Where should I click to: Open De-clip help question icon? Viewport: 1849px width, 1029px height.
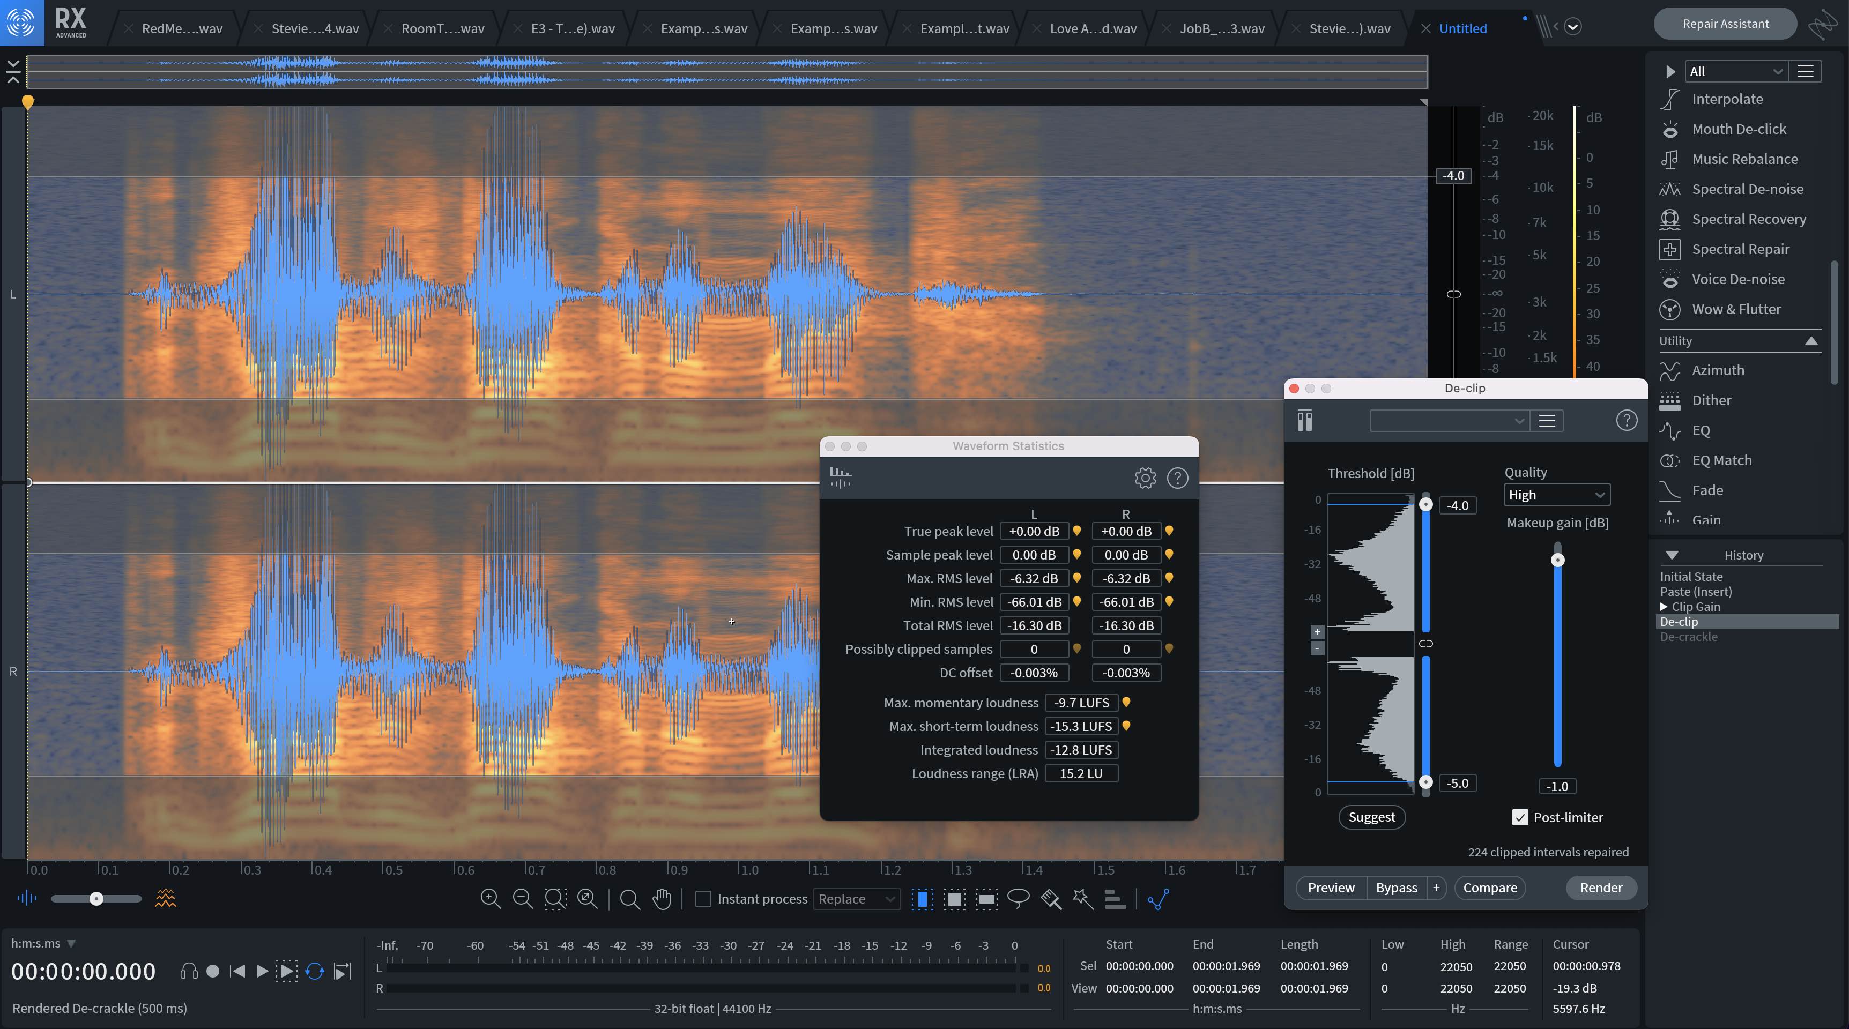click(x=1627, y=421)
